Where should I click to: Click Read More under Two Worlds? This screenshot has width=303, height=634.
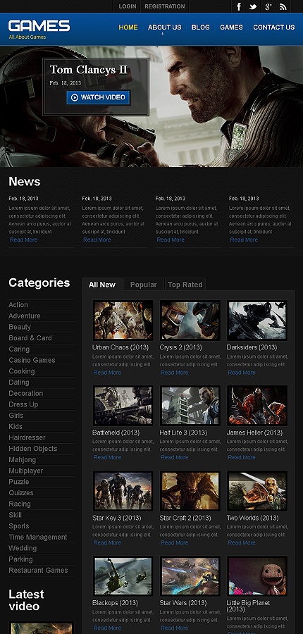coord(242,542)
